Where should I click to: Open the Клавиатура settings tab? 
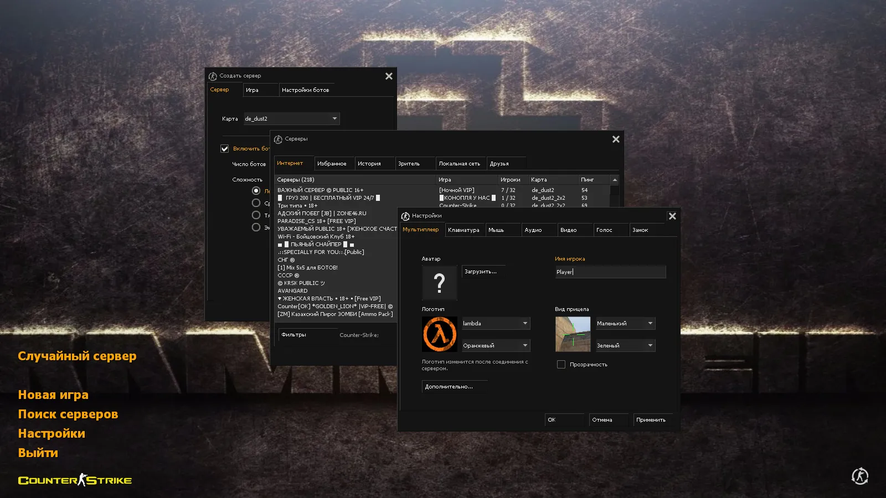(465, 230)
